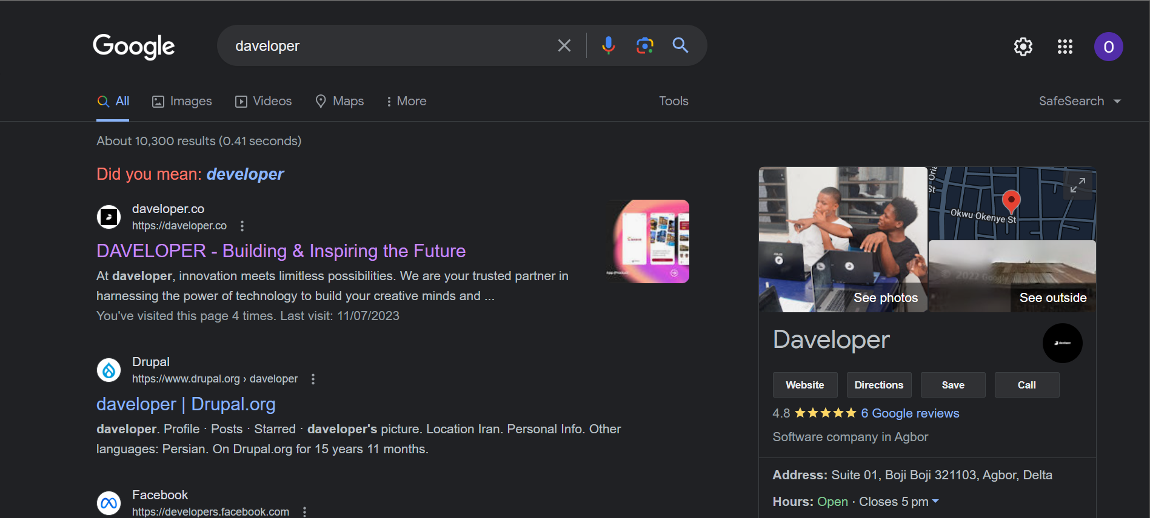1150x518 pixels.
Task: Click the Developer business logo circle
Action: pos(1062,343)
